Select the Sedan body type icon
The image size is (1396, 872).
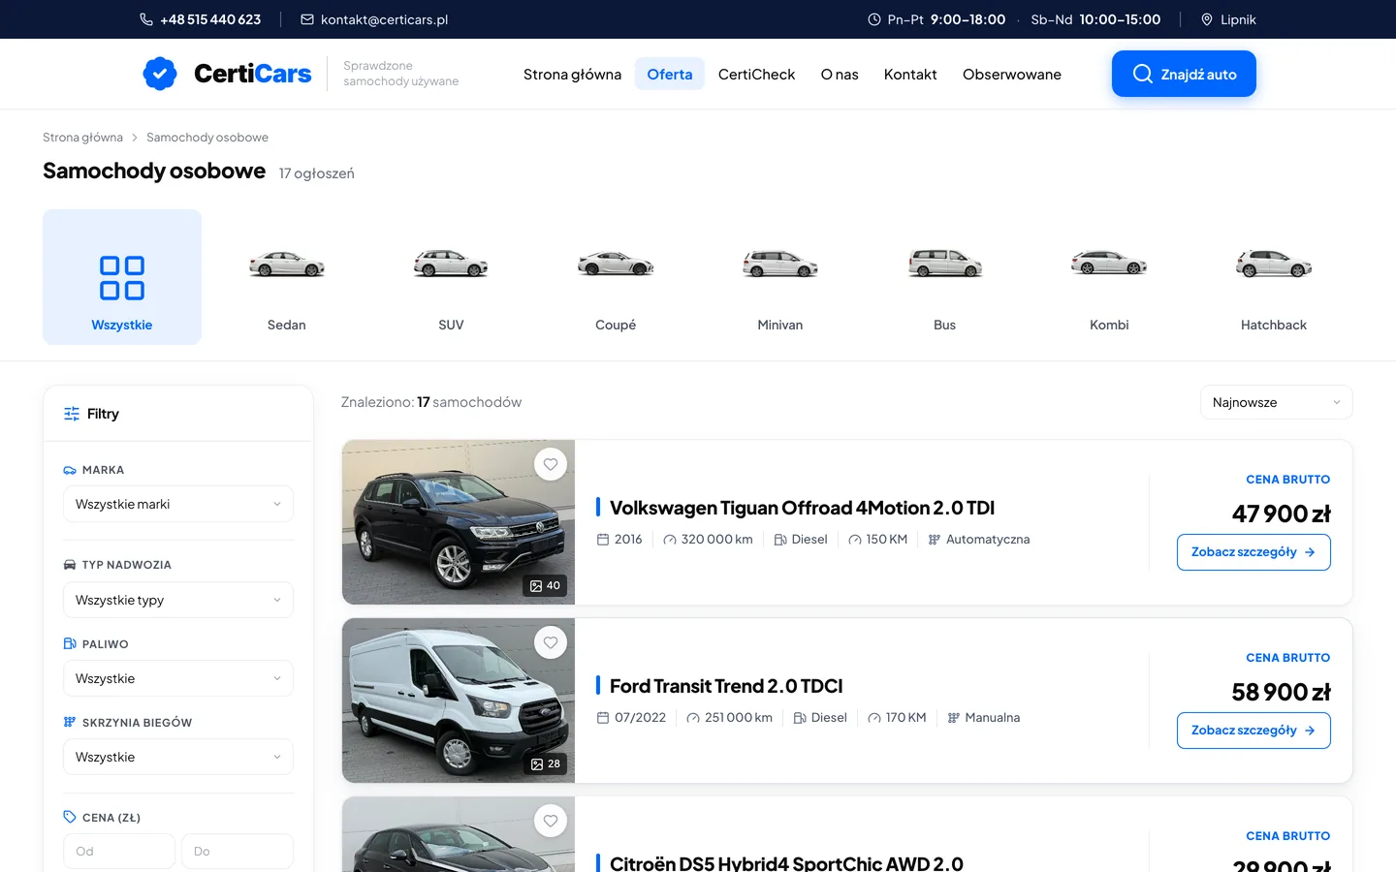[x=287, y=264]
